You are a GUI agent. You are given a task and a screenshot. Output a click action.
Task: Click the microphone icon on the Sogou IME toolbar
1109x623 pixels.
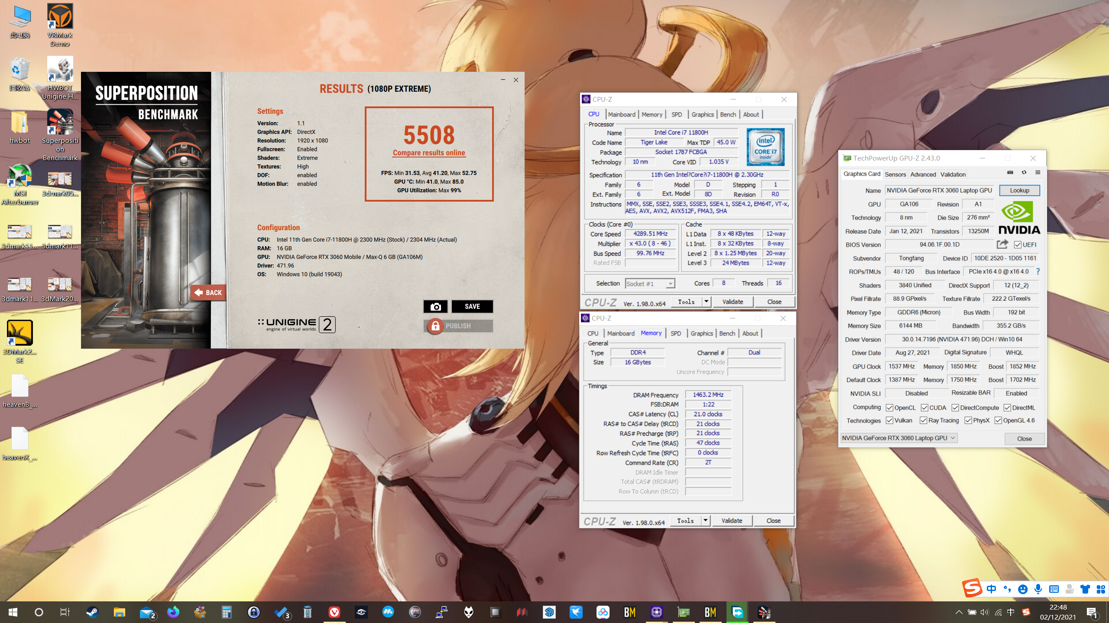[1038, 589]
